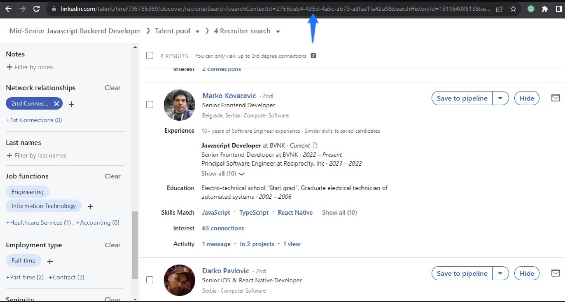Open the browser extensions puzzle icon
Image resolution: width=565 pixels, height=302 pixels.
544,9
